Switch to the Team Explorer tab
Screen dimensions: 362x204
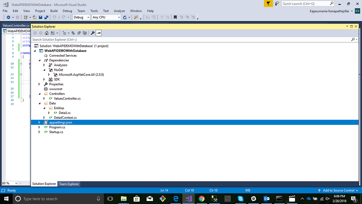pyautogui.click(x=69, y=184)
